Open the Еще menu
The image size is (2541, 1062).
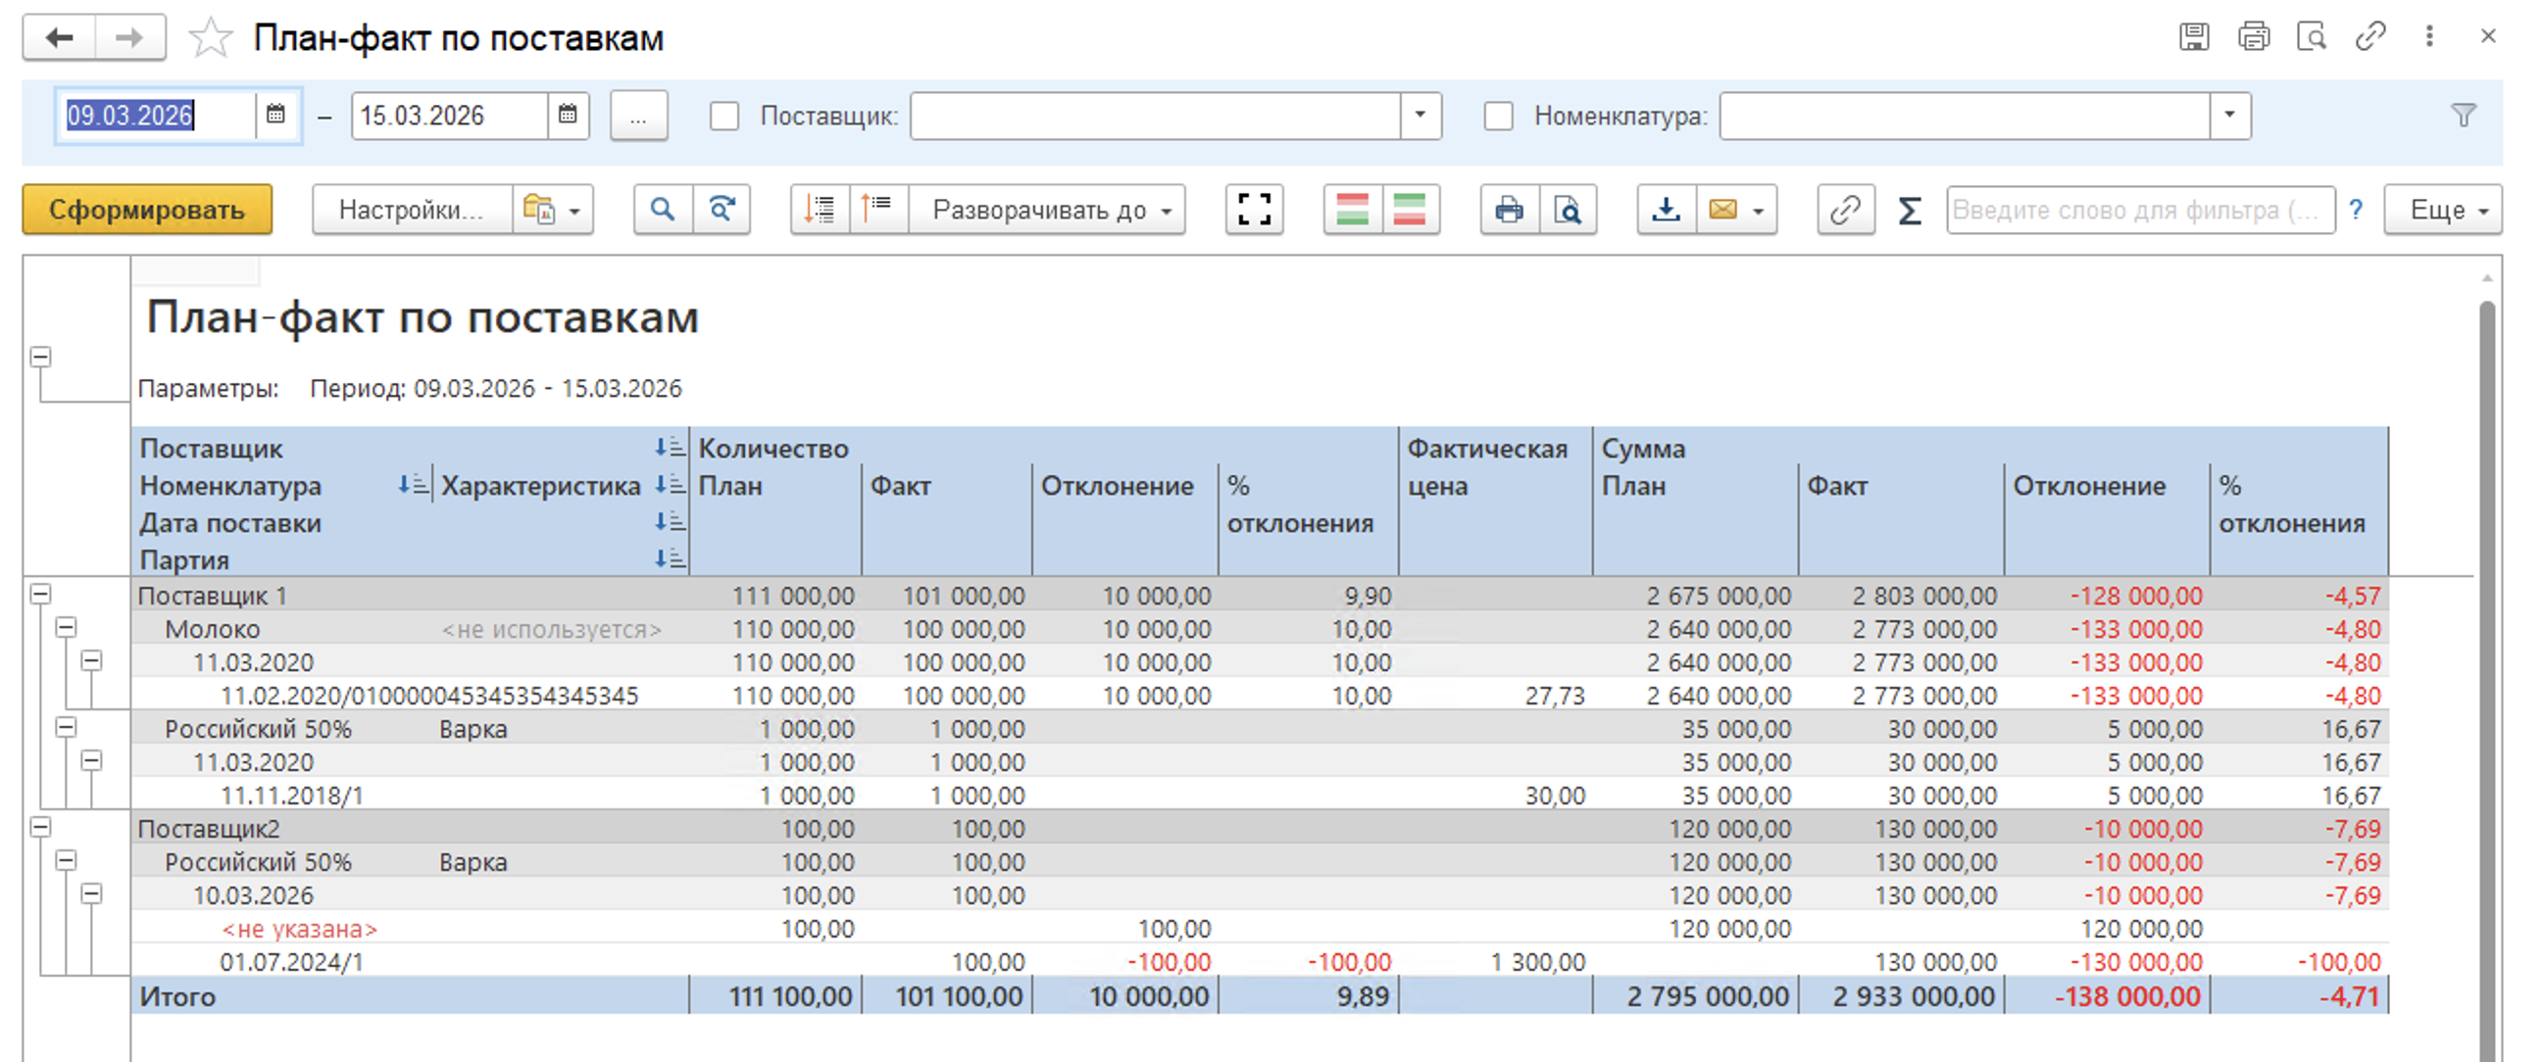(2442, 209)
